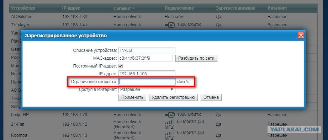Select the TV-player device row
328x140 pixels.
click(x=163, y=25)
